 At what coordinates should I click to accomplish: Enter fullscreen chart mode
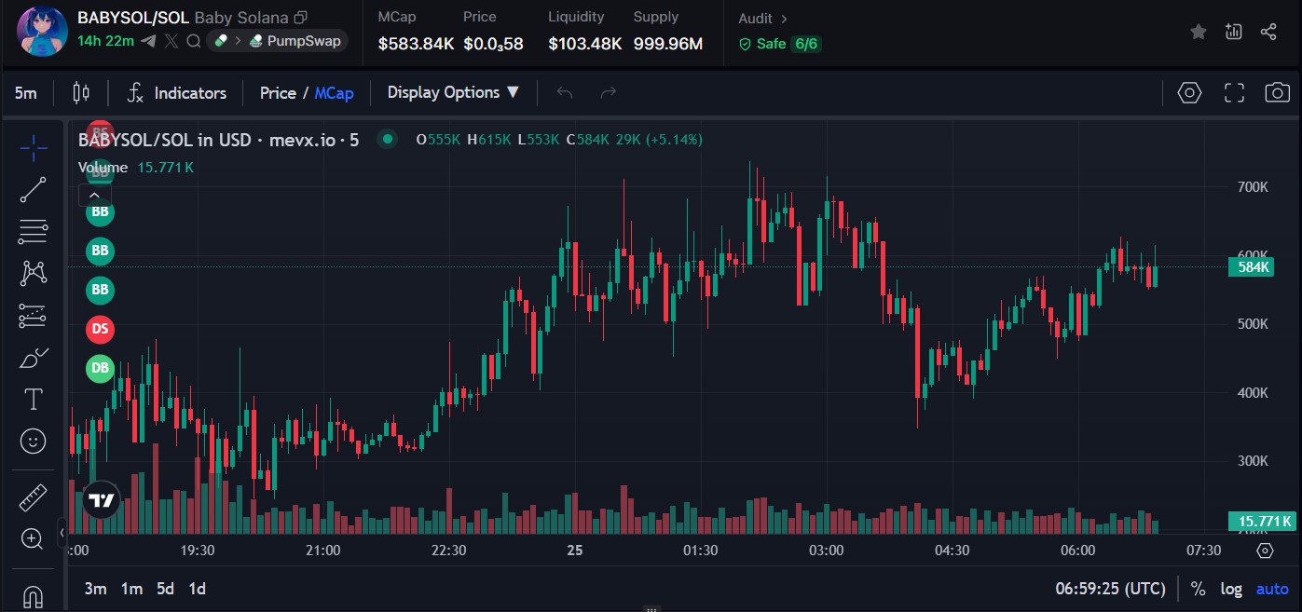1234,92
